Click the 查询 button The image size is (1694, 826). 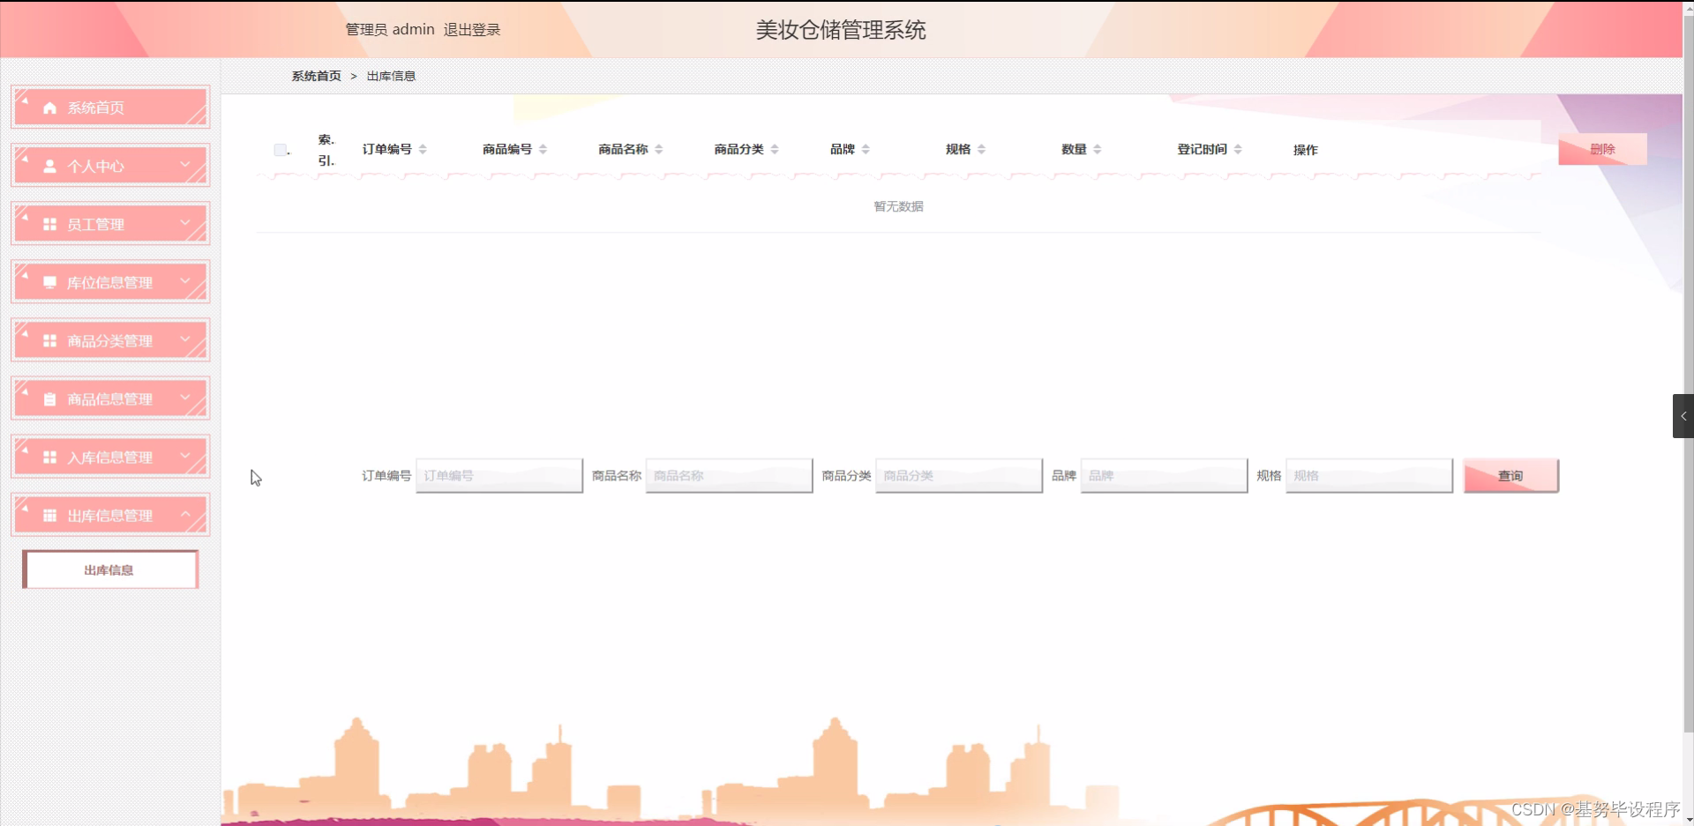pyautogui.click(x=1510, y=475)
